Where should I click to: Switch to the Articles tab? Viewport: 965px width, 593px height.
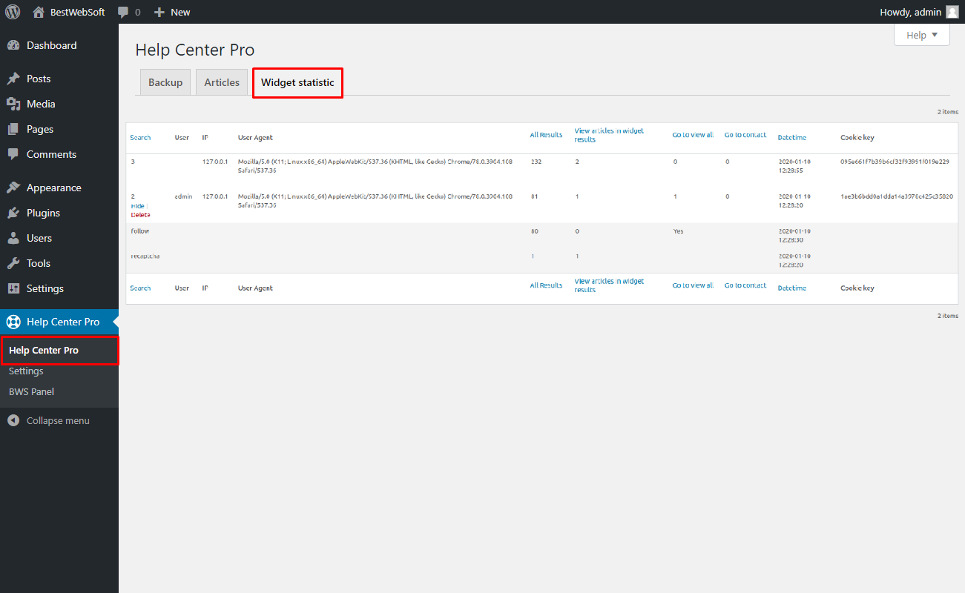222,82
